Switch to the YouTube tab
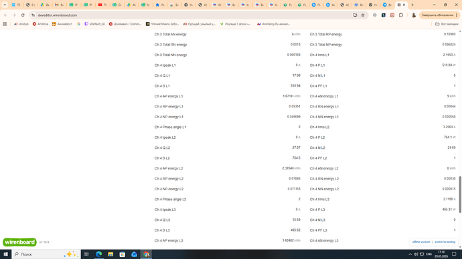 point(102,5)
